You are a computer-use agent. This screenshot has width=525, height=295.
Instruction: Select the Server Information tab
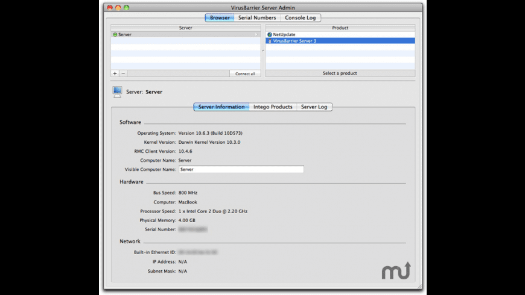[x=221, y=107]
